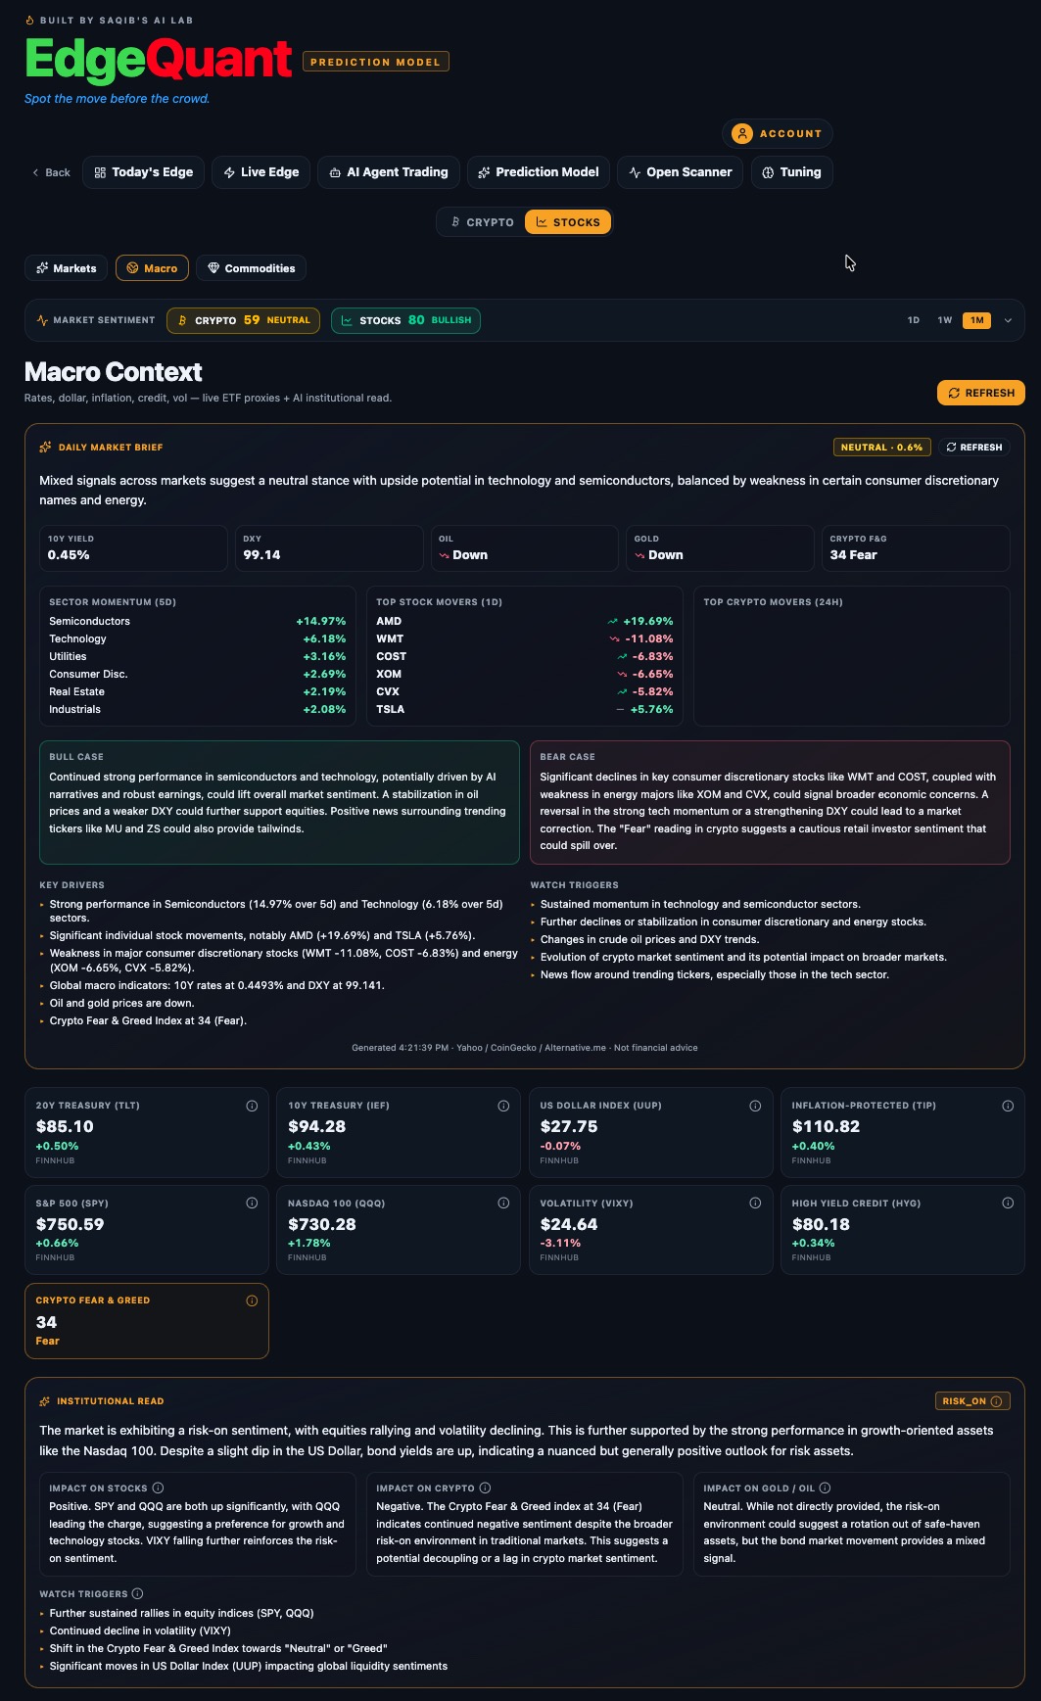Click the TSLA row in Top Stock Movers
The width and height of the screenshot is (1041, 1701).
[x=524, y=709]
